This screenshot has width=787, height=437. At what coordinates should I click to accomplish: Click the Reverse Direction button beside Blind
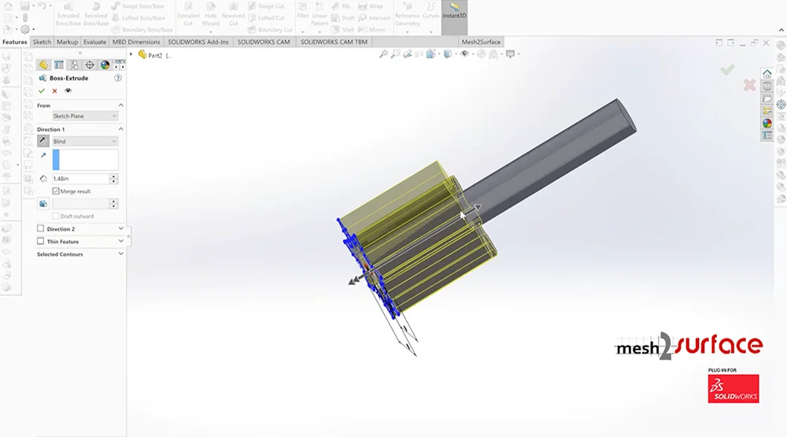click(x=43, y=141)
